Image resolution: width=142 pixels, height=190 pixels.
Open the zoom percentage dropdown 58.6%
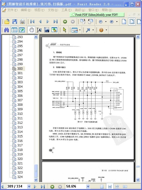click(x=88, y=186)
